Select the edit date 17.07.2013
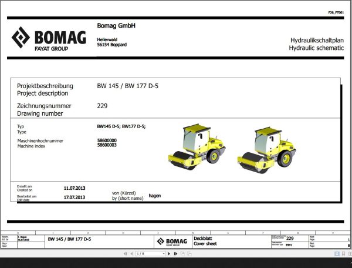The height and width of the screenshot is (268, 352). point(75,197)
